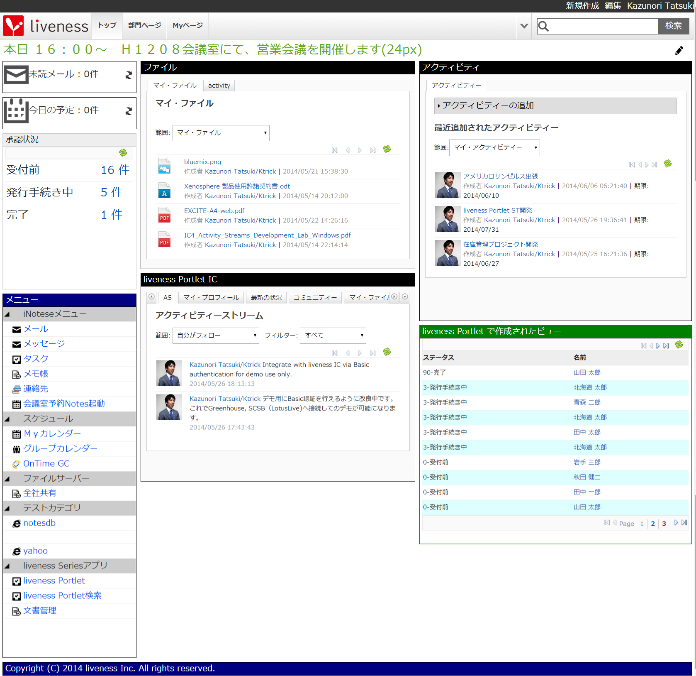This screenshot has width=696, height=676.
Task: Refresh the activity stream list
Action: tap(387, 352)
